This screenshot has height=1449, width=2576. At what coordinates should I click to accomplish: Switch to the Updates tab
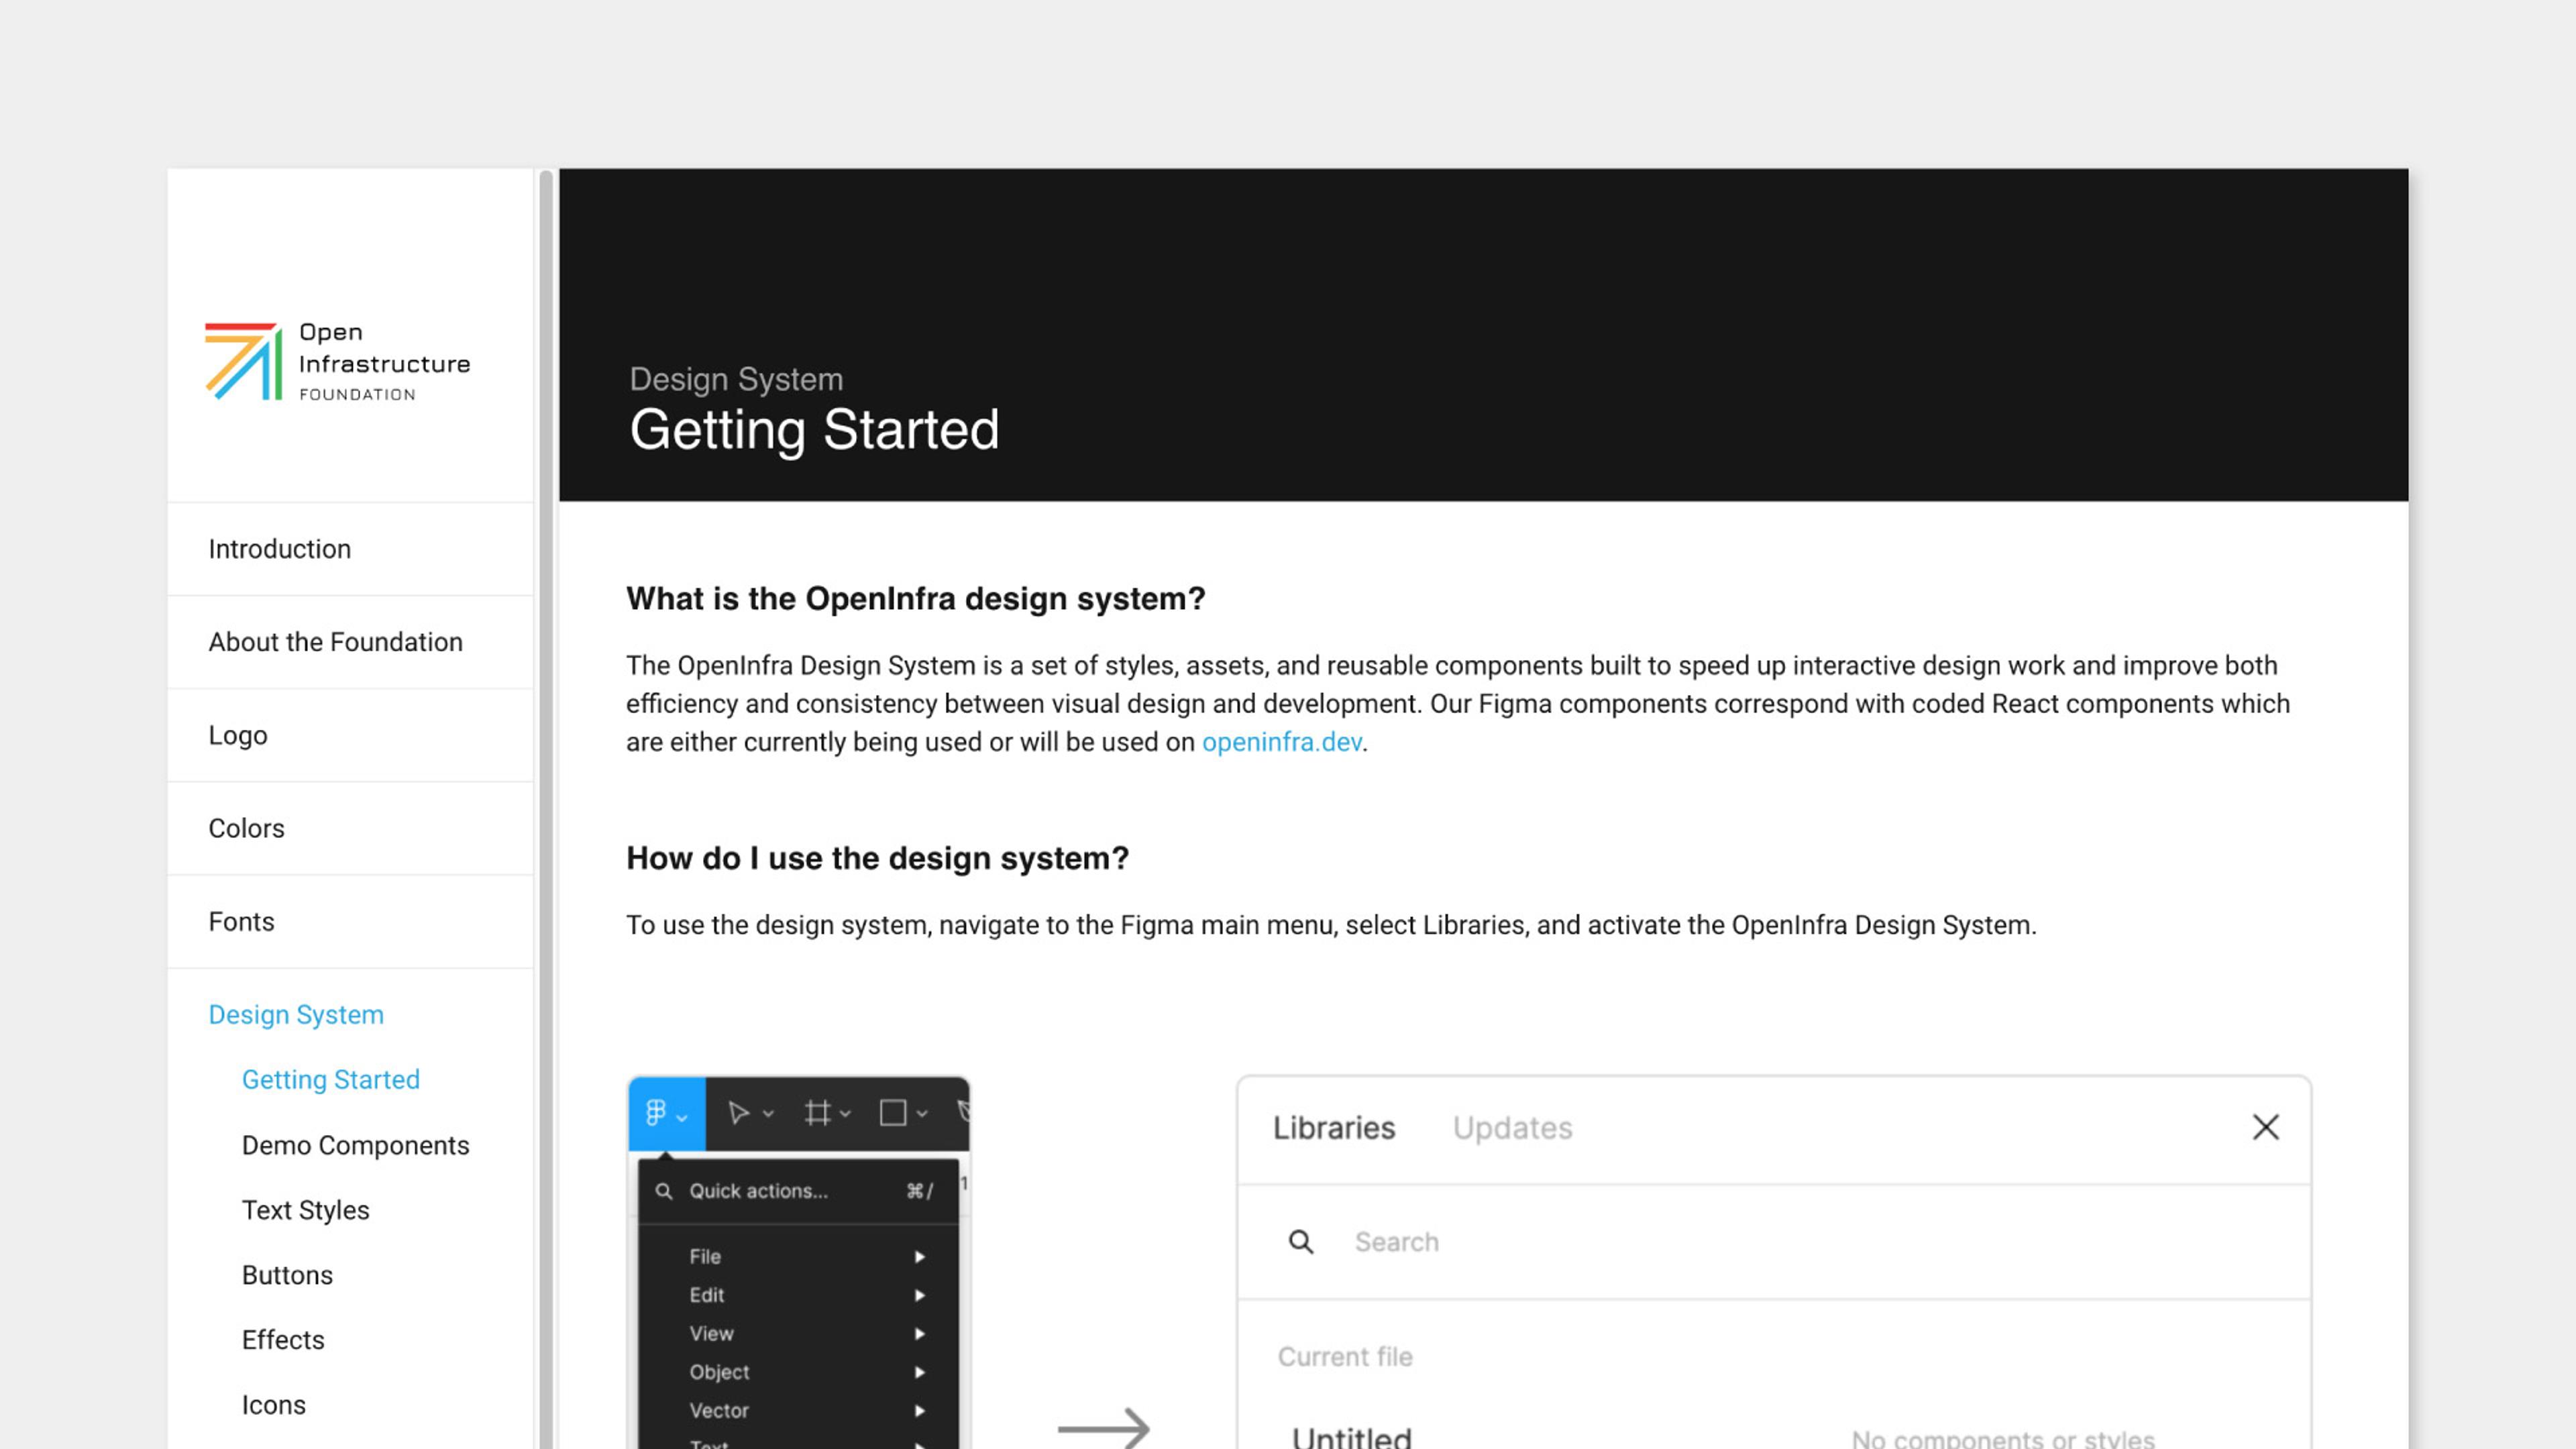tap(1512, 1128)
